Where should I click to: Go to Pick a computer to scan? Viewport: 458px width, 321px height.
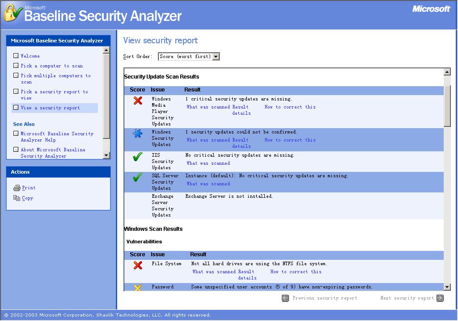pos(52,66)
